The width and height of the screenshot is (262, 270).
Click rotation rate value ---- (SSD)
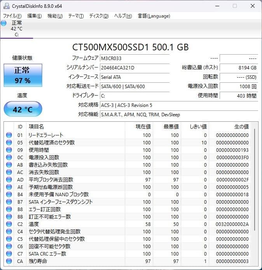[239, 77]
